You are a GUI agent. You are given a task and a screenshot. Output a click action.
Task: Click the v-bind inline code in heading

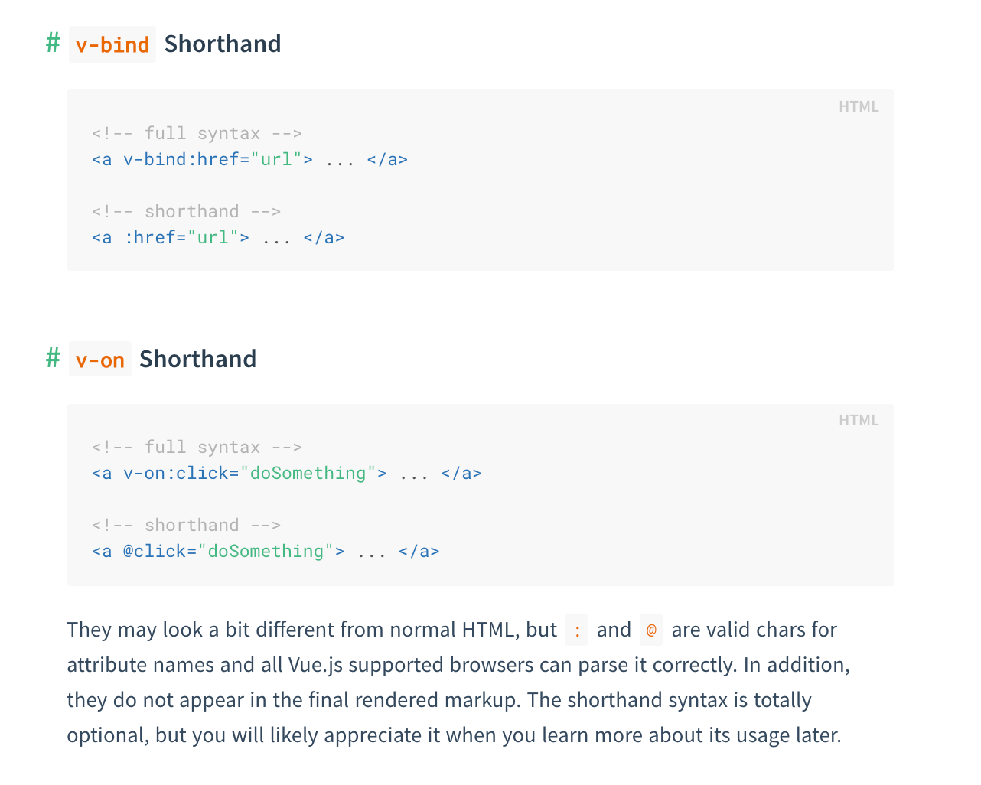click(112, 44)
